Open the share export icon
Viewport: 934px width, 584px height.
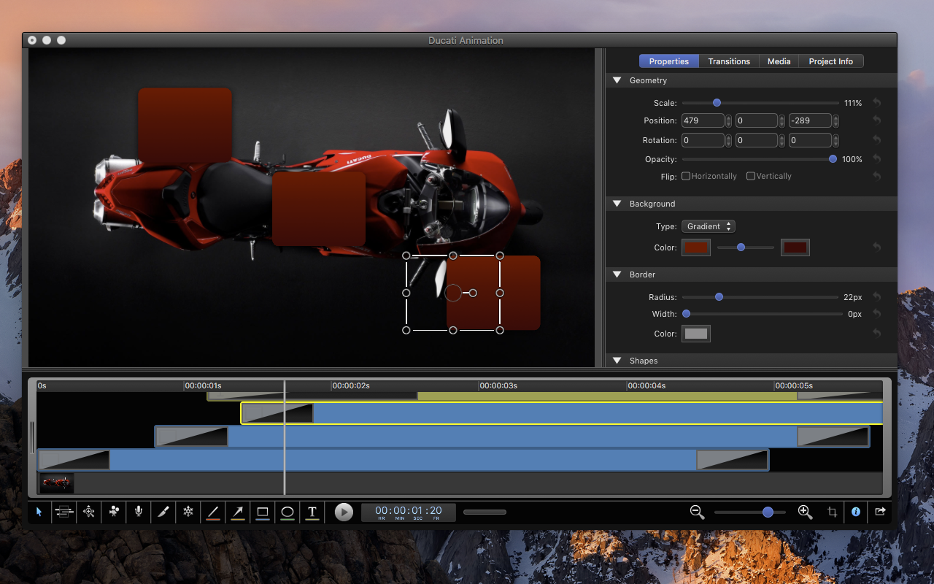click(x=880, y=512)
